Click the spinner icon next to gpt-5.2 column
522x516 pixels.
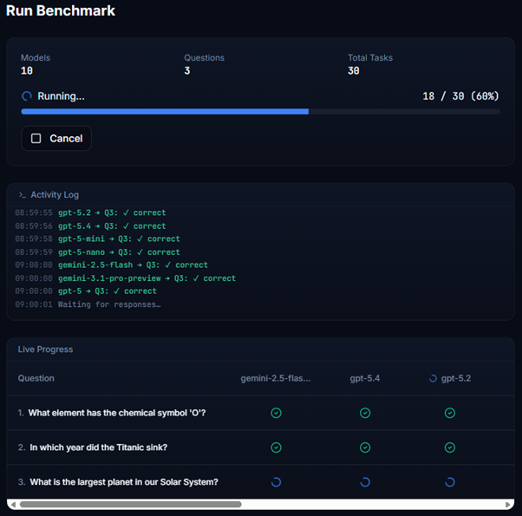click(433, 378)
